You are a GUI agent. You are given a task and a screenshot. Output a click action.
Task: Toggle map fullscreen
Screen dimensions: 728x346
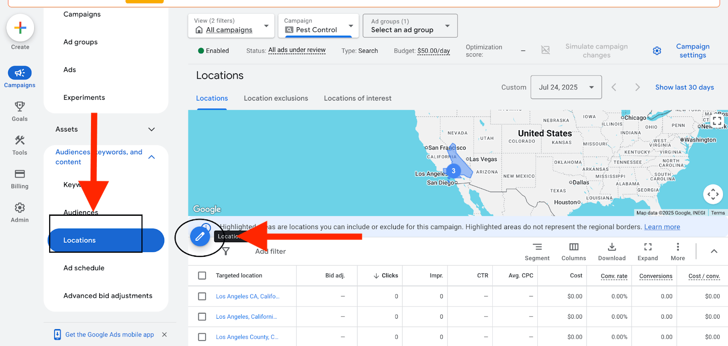point(717,121)
